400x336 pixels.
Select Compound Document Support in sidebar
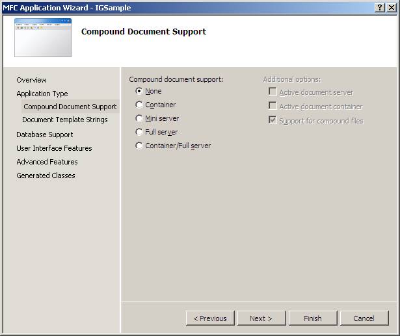(70, 107)
